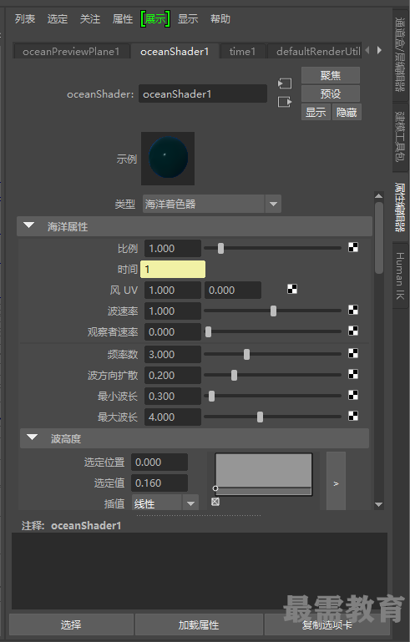Viewport: 410px width, 642px height.
Task: Select the wave height ramp control point
Action: (x=215, y=488)
